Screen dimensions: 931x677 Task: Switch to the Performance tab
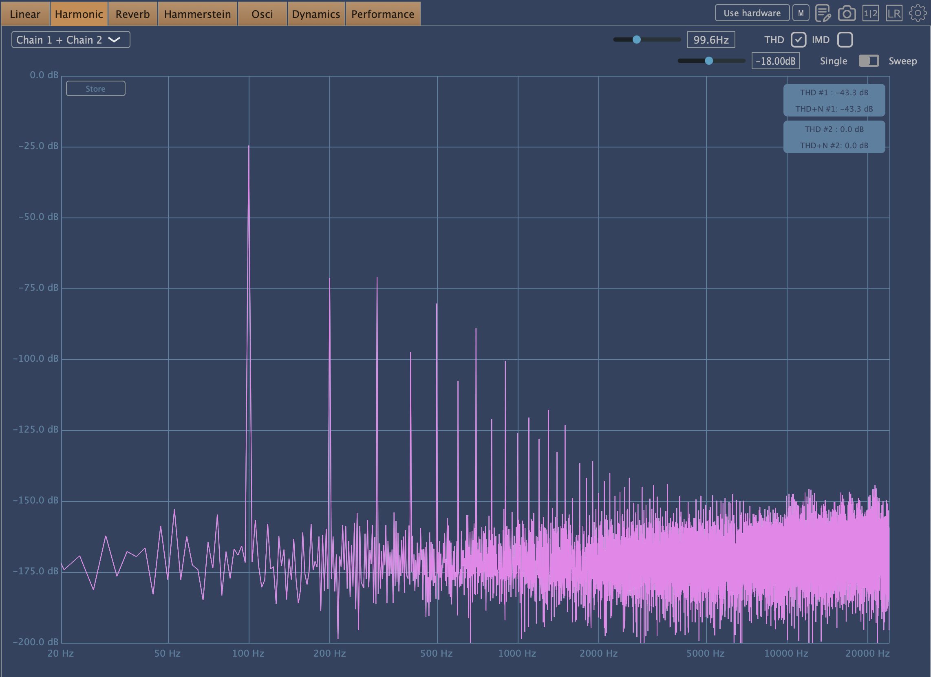[x=383, y=14]
